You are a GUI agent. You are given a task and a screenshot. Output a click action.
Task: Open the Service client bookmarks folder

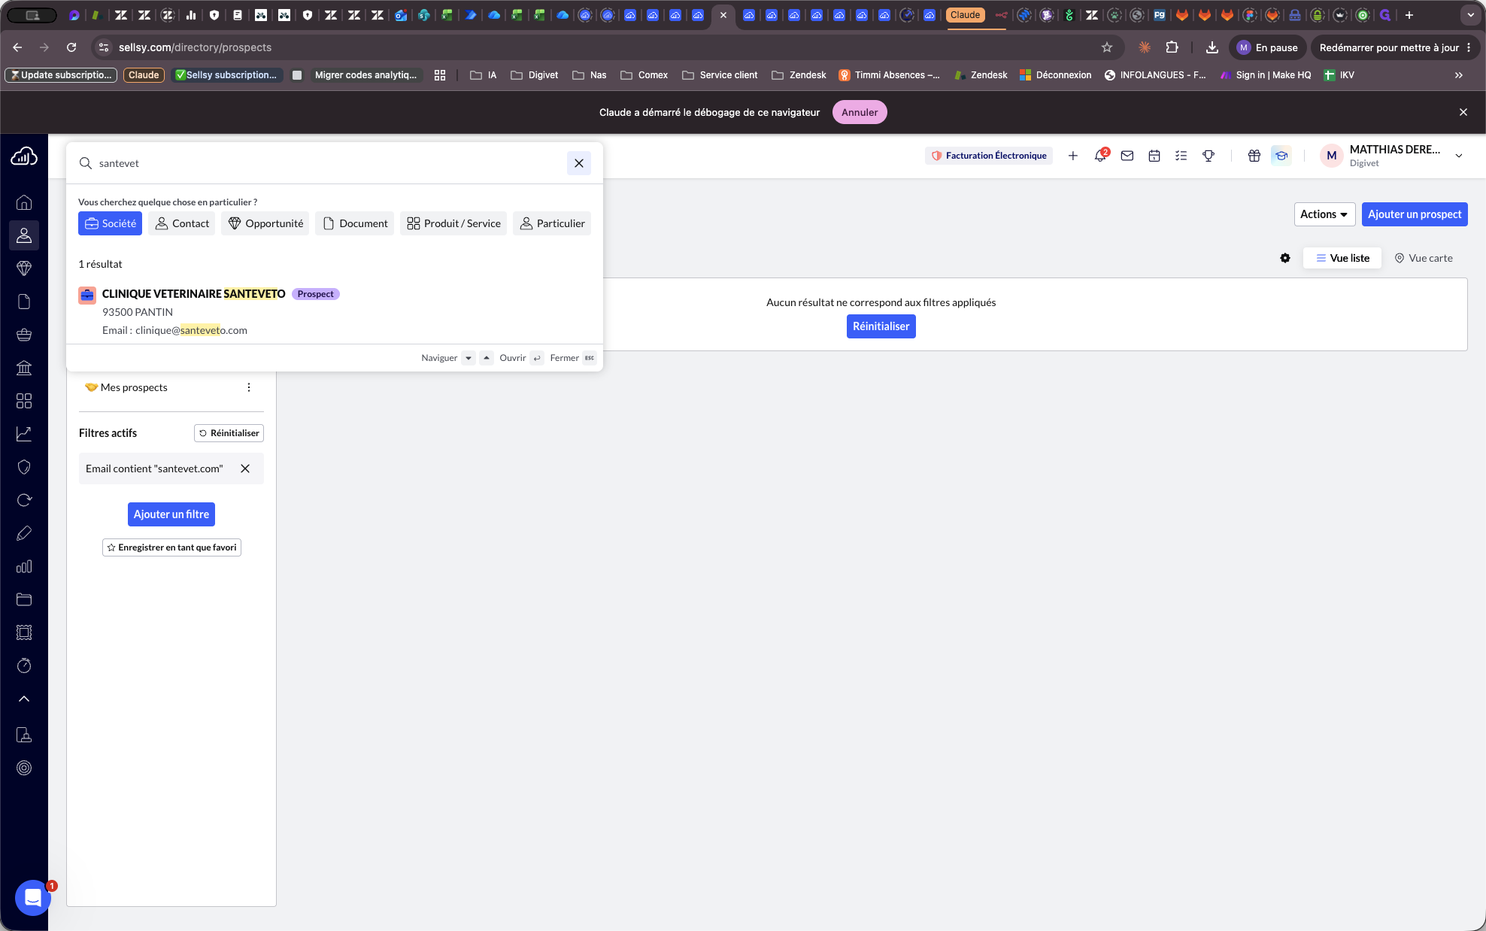(720, 75)
